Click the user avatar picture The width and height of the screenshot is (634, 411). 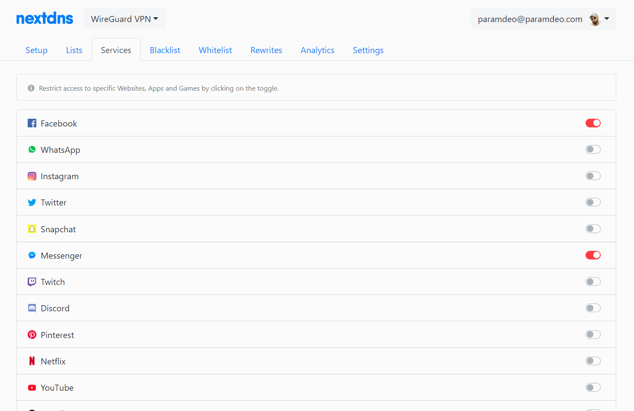(x=595, y=19)
